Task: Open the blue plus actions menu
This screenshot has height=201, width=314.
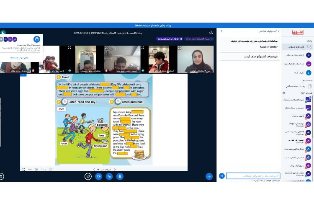Action: pos(209,176)
